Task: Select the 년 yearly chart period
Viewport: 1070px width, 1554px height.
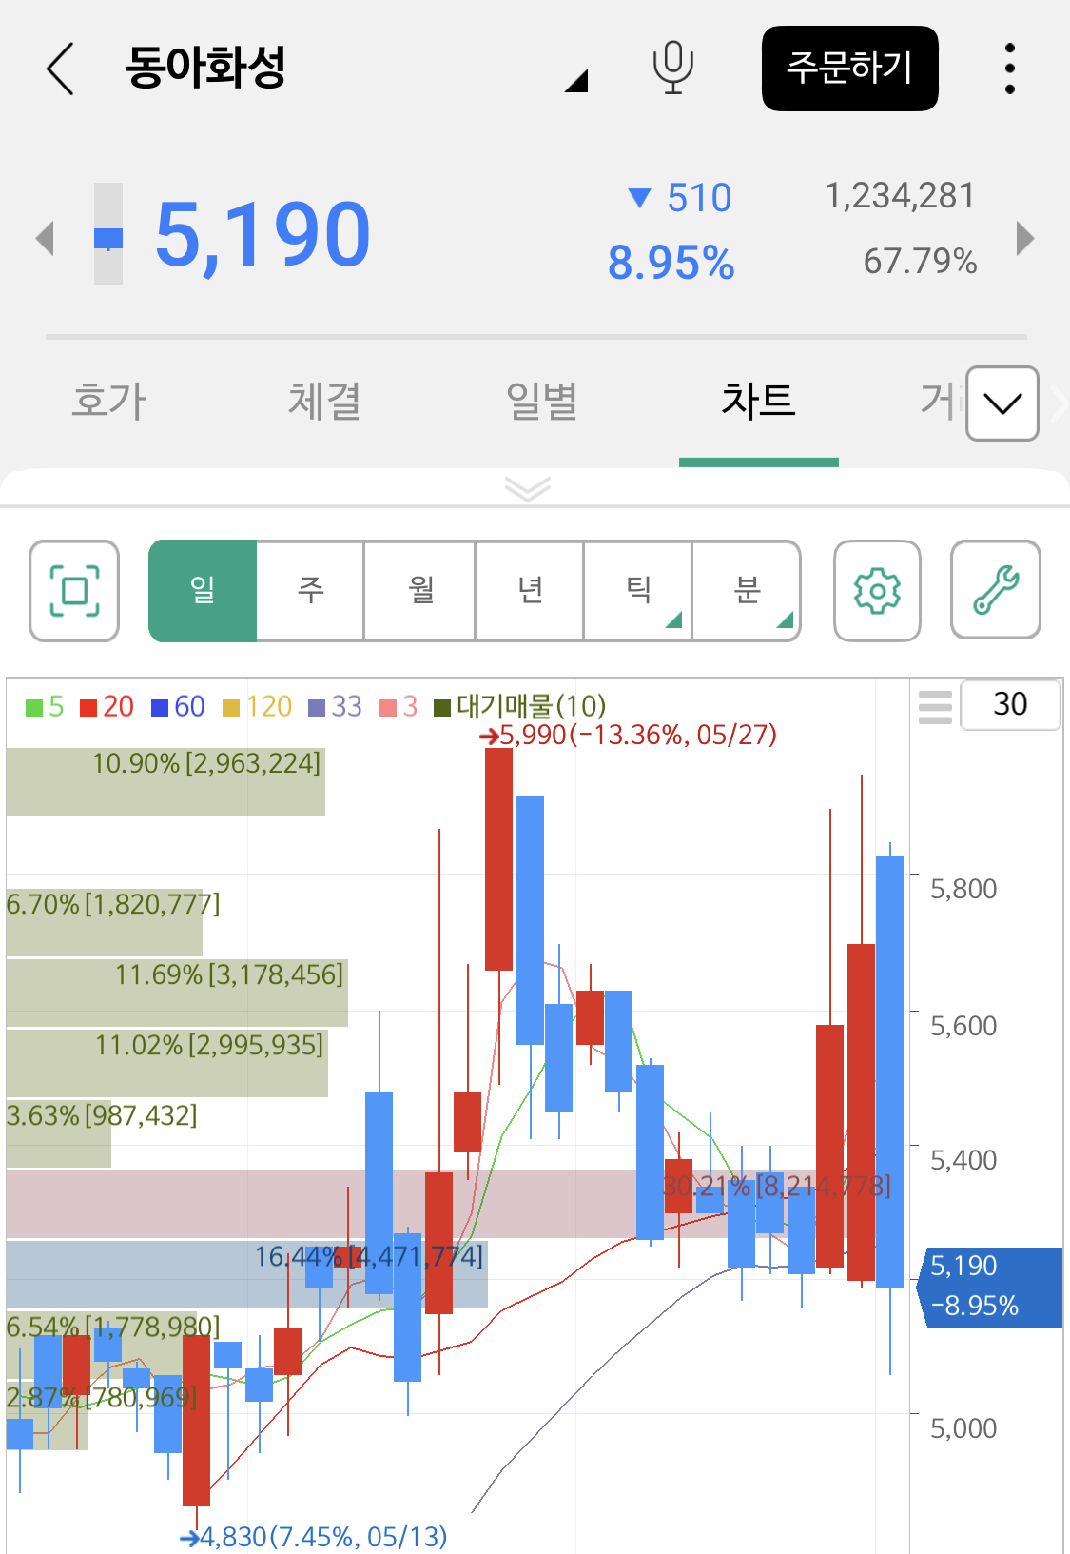Action: (530, 591)
